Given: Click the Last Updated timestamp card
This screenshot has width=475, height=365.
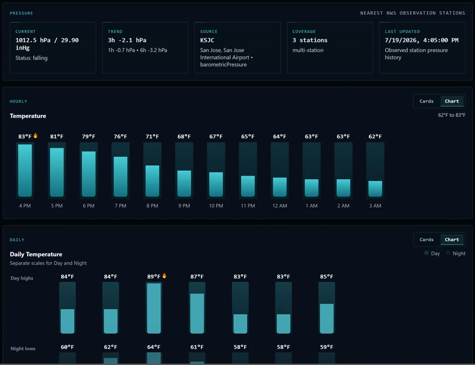Looking at the screenshot, I should coord(422,47).
